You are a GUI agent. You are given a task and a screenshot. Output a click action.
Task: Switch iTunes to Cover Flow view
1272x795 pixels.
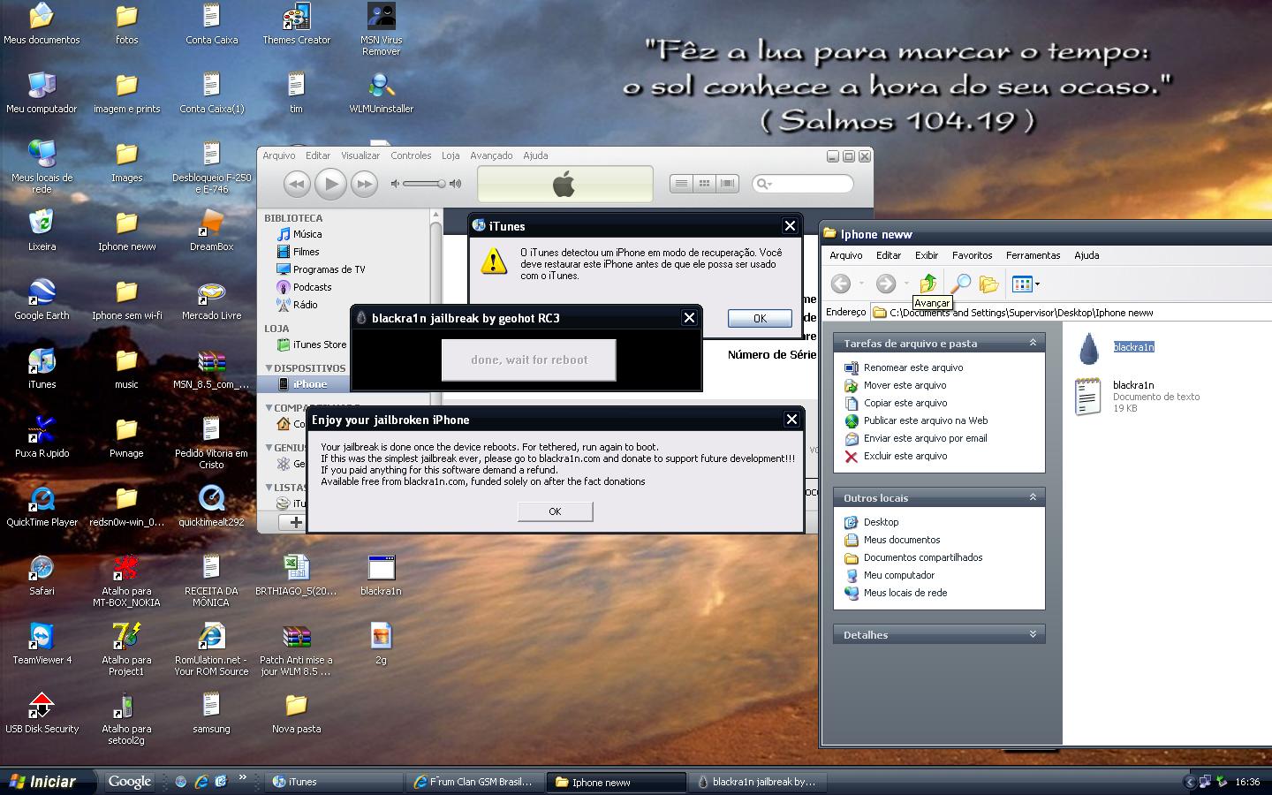coord(728,184)
